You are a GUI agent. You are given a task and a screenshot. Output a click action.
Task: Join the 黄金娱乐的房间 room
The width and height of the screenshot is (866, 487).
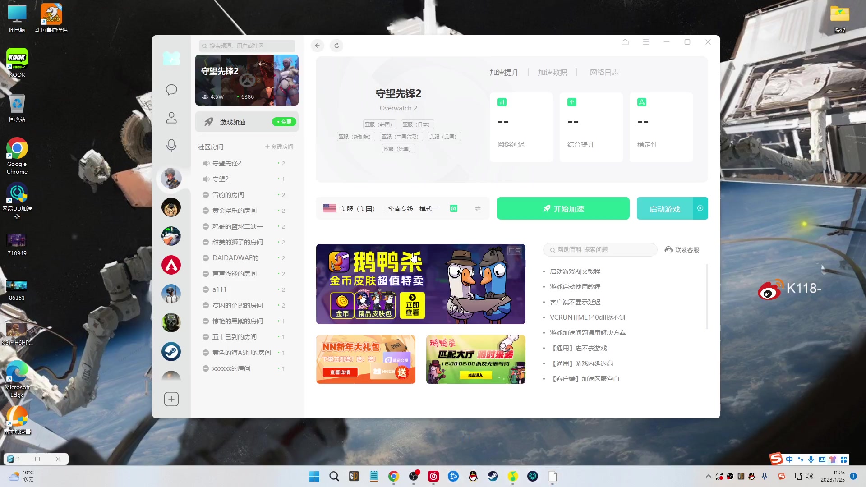click(247, 211)
